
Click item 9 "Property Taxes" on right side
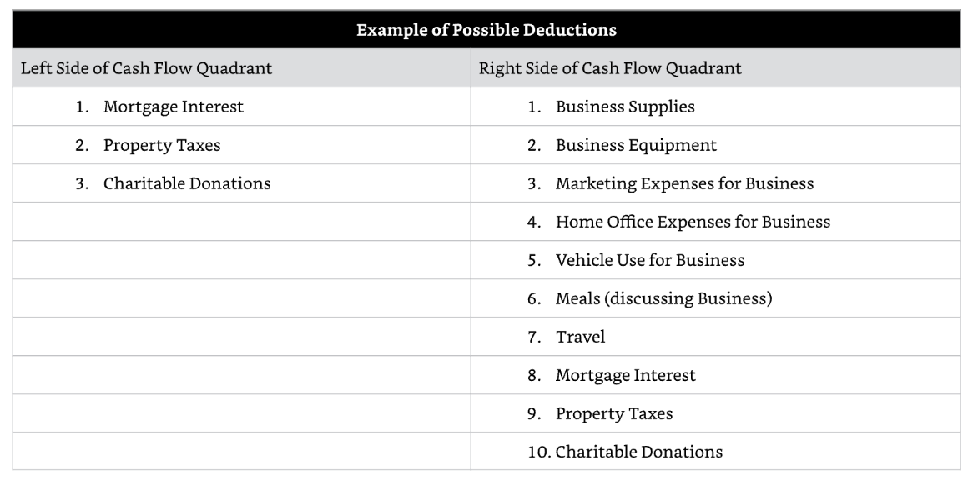click(x=613, y=413)
